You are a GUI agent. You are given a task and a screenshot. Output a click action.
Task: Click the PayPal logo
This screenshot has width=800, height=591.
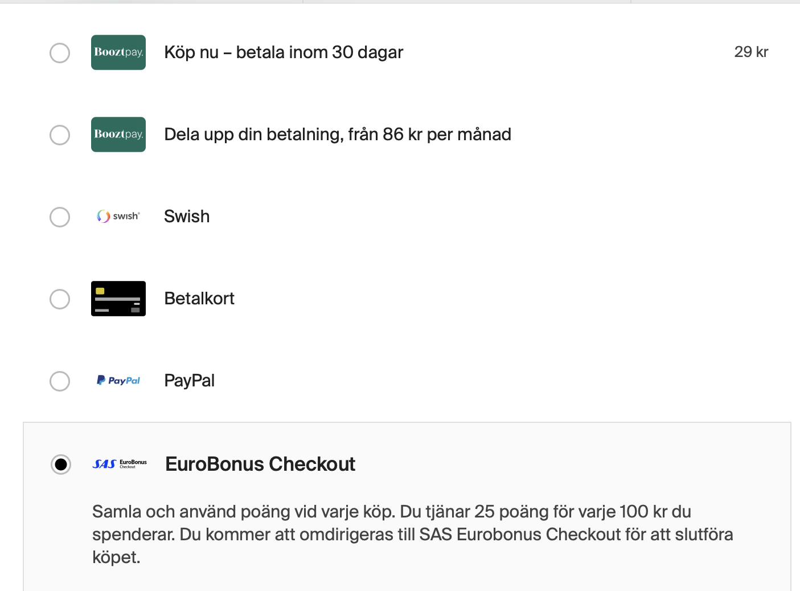(x=118, y=381)
